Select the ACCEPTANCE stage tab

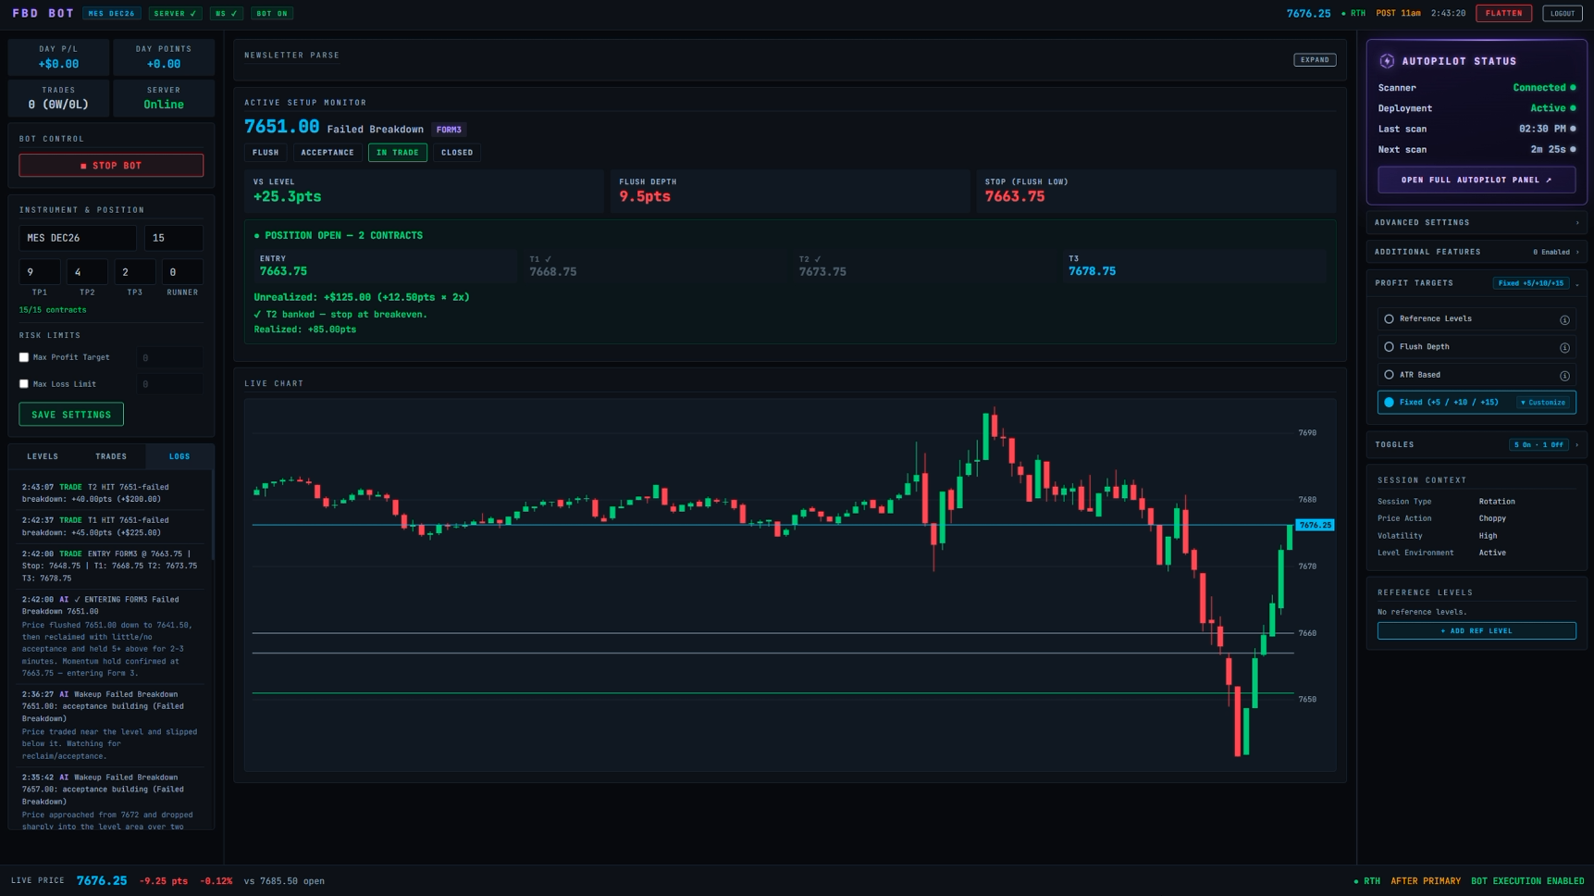[x=327, y=153]
